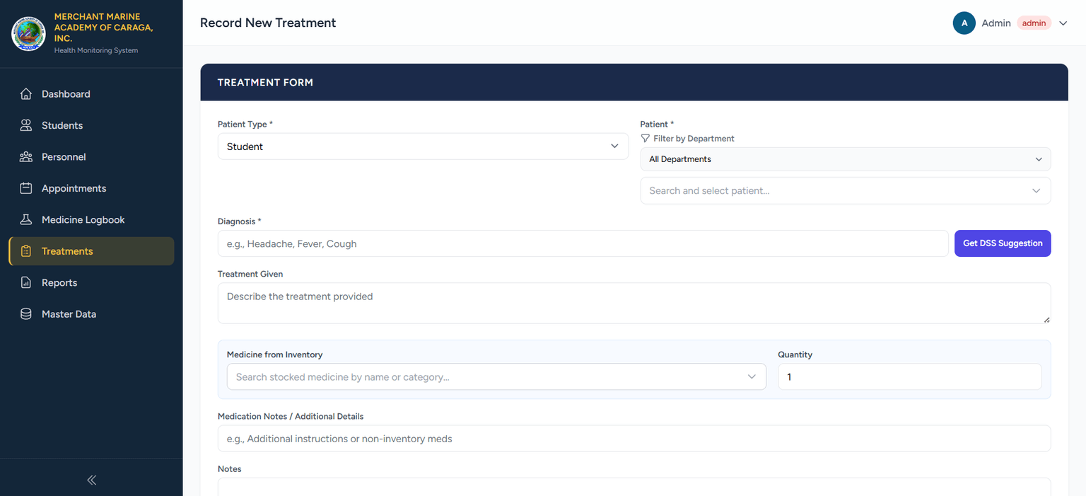Open the Patient Type Student dropdown

[423, 146]
